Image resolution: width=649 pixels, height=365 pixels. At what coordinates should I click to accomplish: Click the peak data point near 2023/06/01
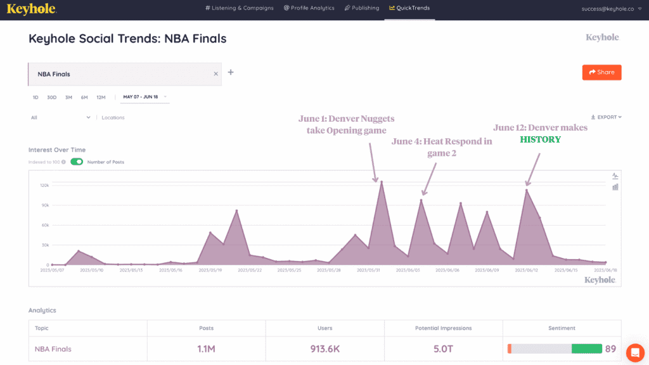382,182
